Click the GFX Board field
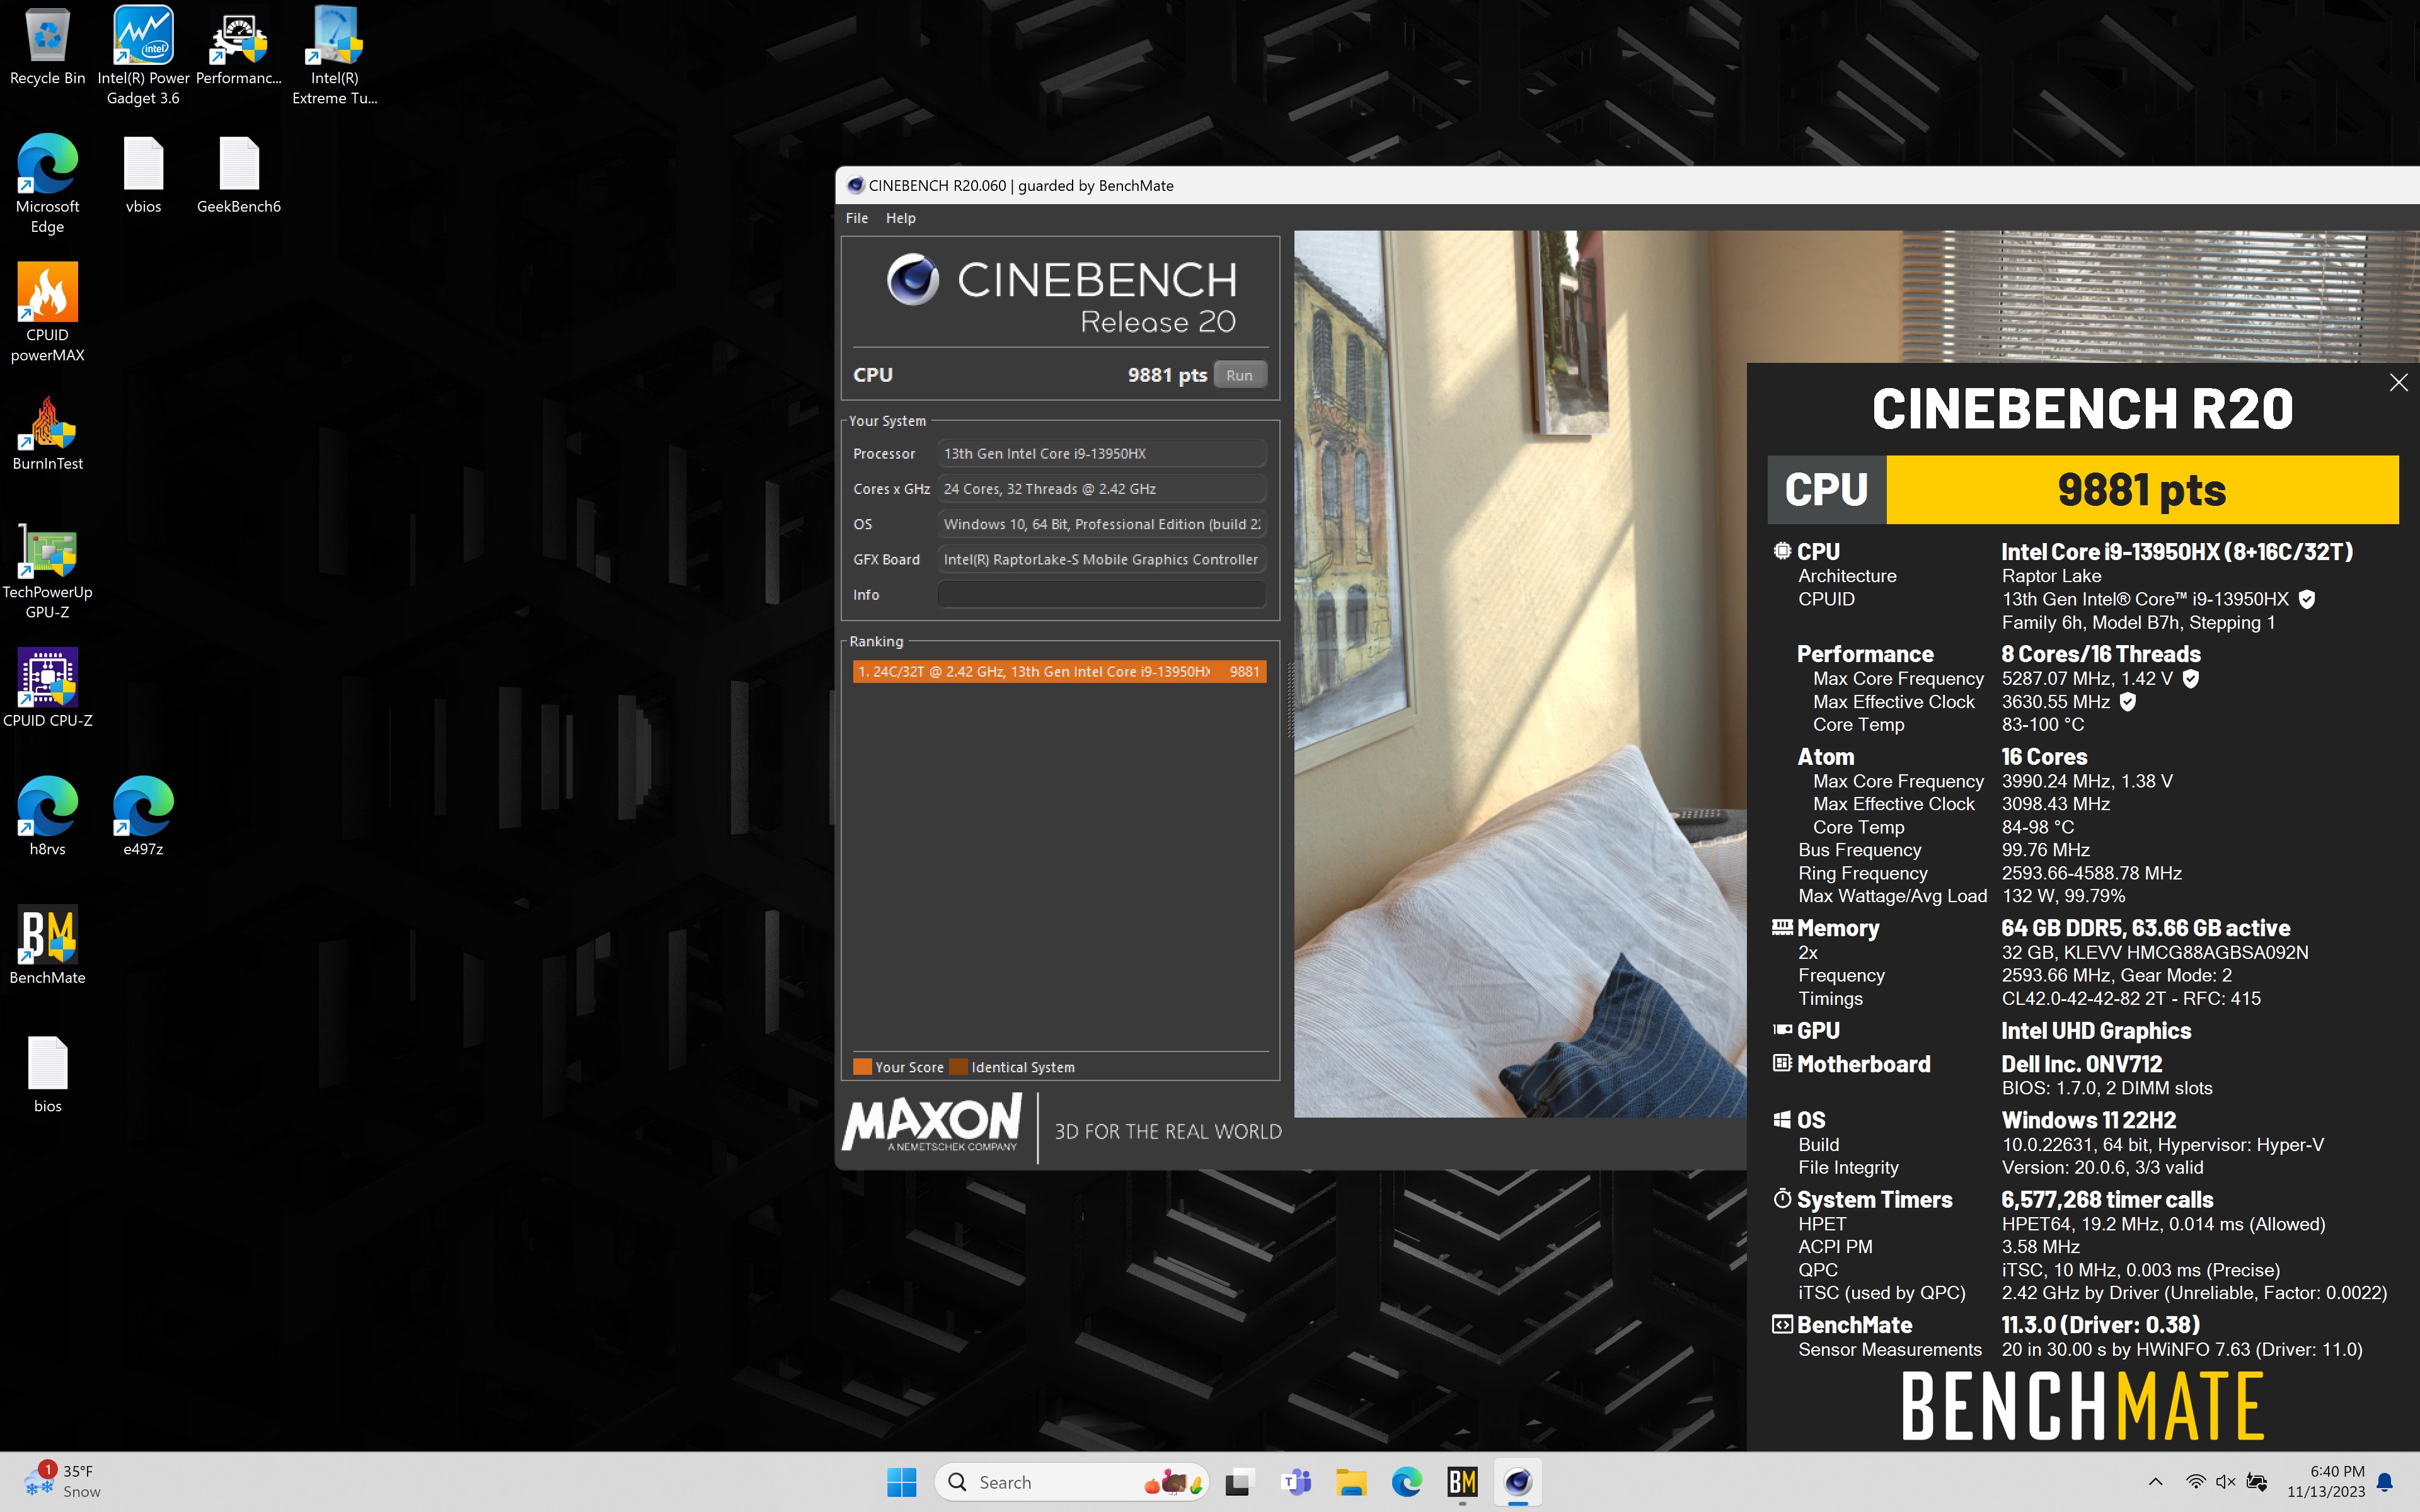The width and height of the screenshot is (2420, 1512). (x=1101, y=560)
